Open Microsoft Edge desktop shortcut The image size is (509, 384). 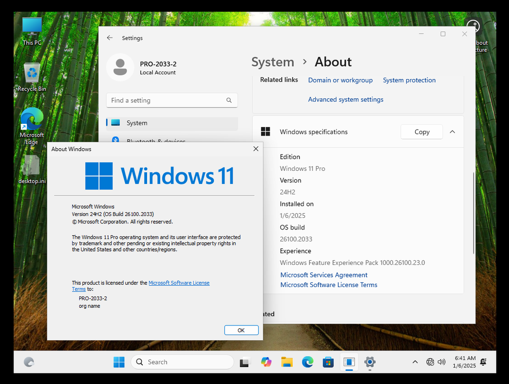[32, 126]
